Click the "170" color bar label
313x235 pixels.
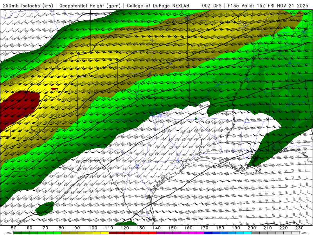click(204, 228)
